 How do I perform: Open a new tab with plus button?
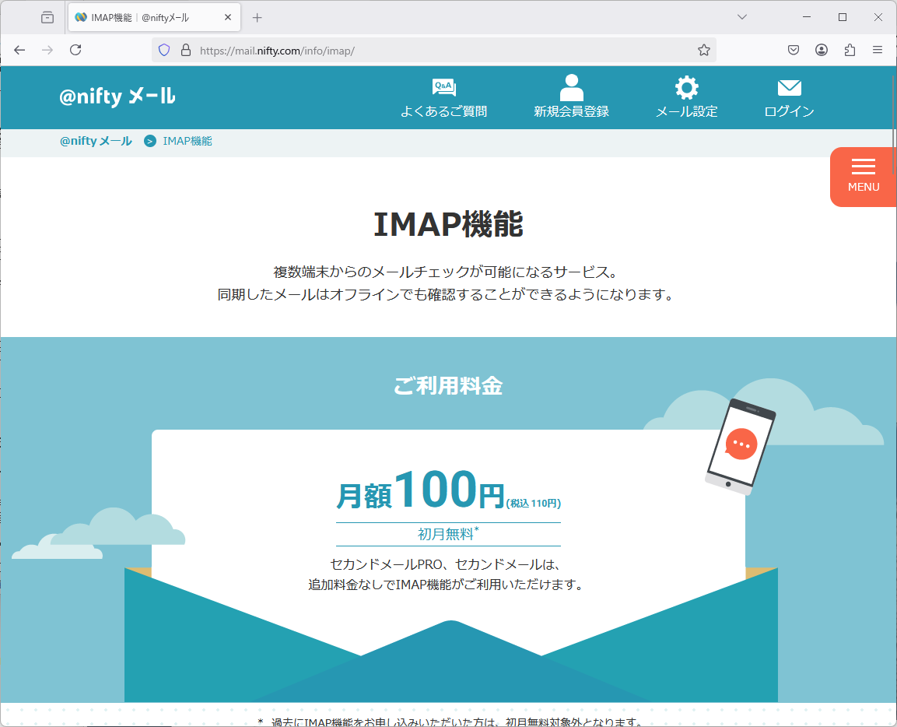(258, 17)
